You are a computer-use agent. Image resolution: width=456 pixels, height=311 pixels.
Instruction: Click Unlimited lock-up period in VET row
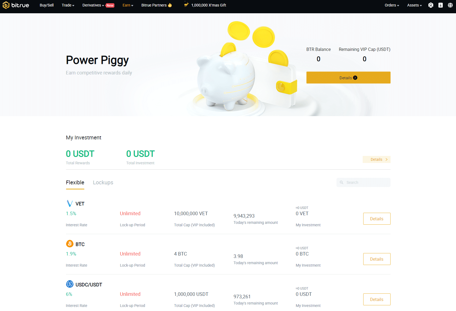(130, 214)
